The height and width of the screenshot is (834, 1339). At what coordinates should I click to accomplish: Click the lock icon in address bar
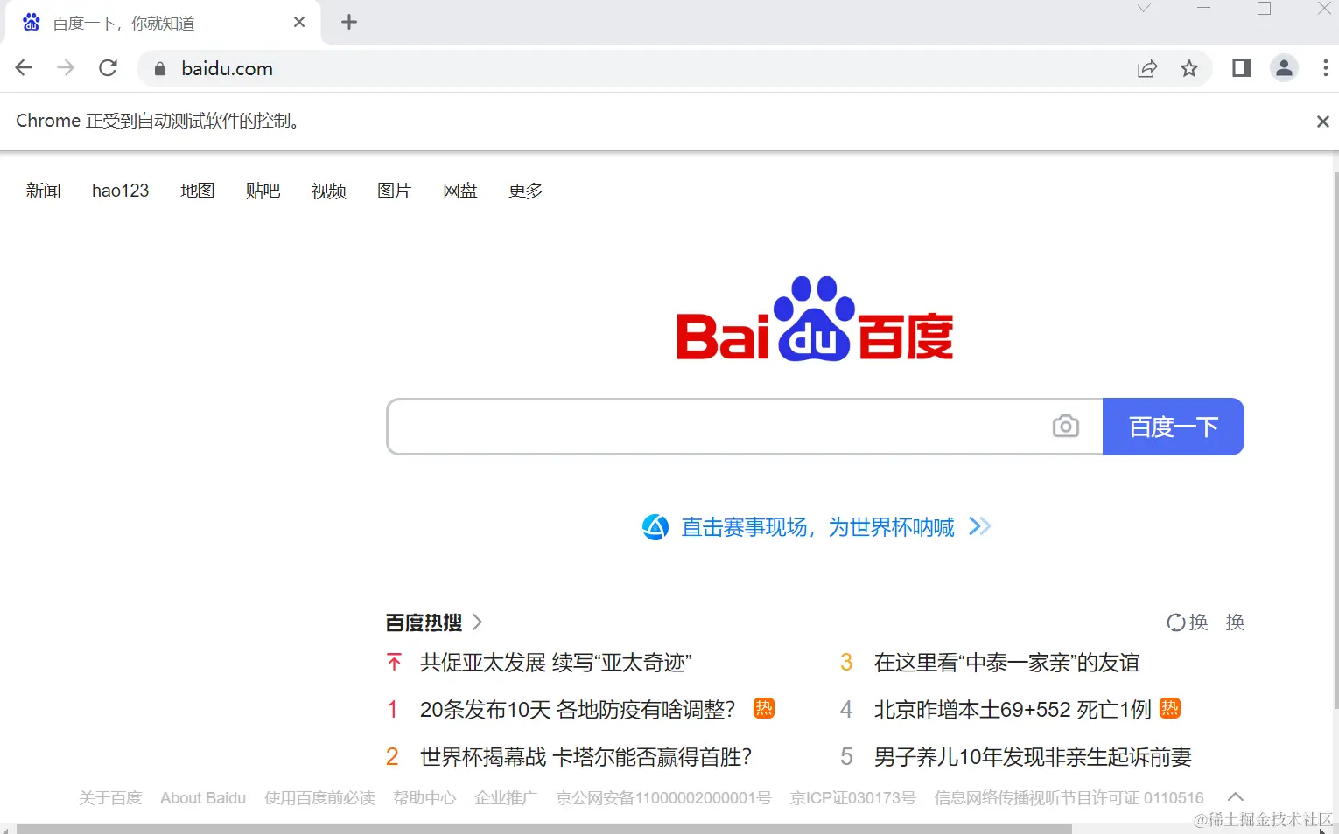tap(159, 68)
